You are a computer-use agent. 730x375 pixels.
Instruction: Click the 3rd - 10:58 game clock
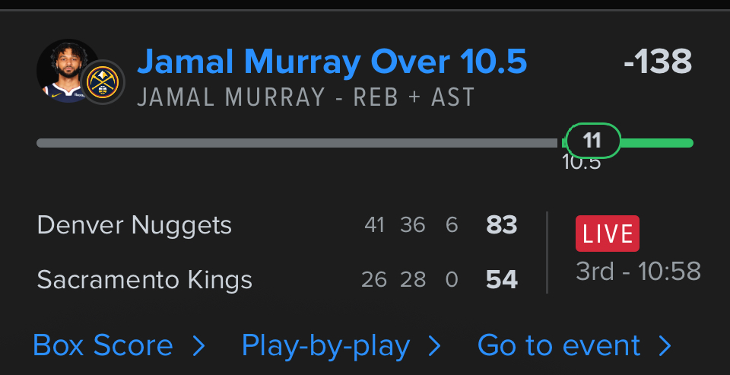click(638, 272)
